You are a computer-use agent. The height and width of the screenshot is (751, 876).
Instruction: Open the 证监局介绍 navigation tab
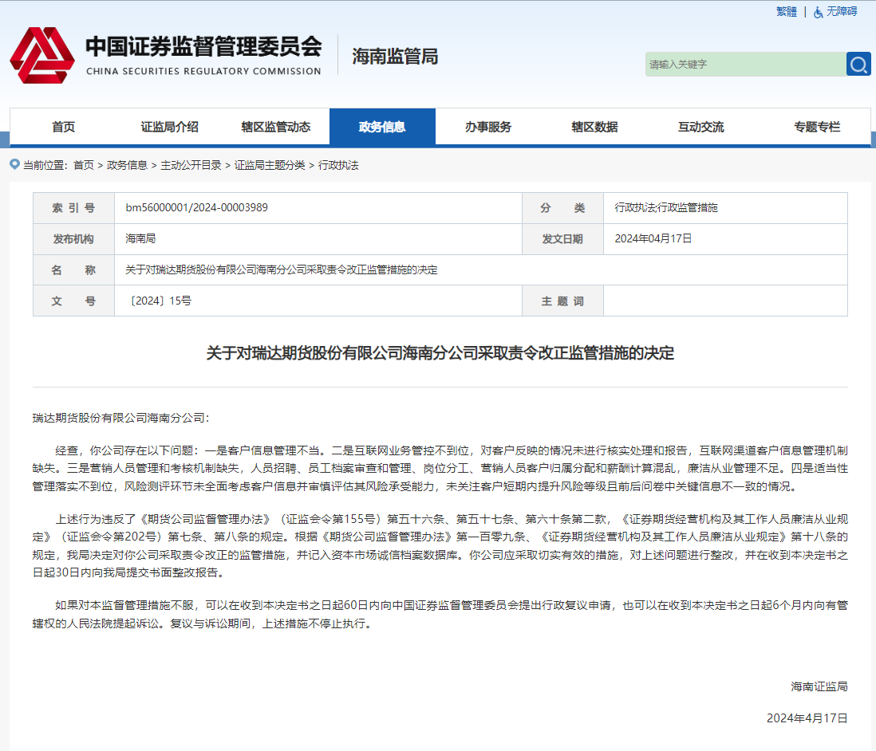[169, 127]
